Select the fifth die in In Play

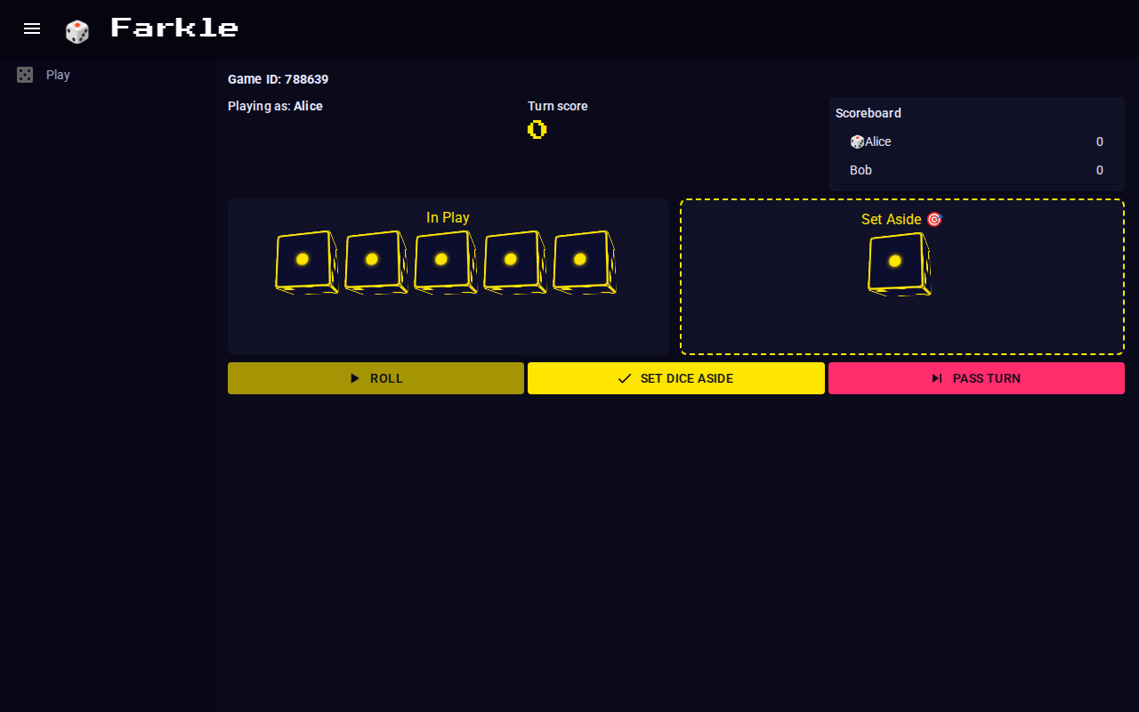(x=585, y=263)
